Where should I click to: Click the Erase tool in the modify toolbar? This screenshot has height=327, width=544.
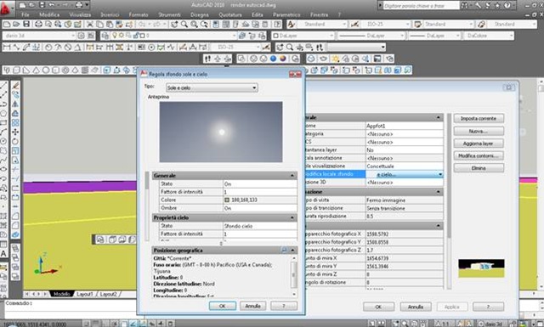pyautogui.click(x=15, y=85)
